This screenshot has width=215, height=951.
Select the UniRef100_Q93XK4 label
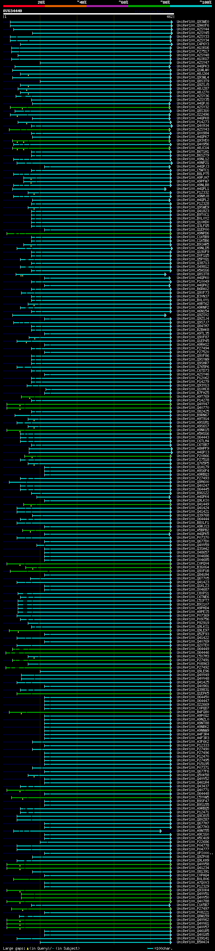pyautogui.click(x=193, y=890)
